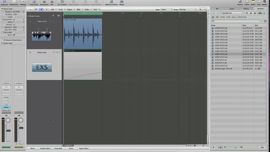This screenshot has height=152, width=270.
Task: Open the Notes toolbar icon
Action: pyautogui.click(x=253, y=3)
